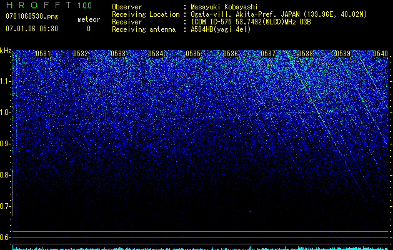Click the Receiving Location label
The image size is (393, 250).
pyautogui.click(x=146, y=14)
